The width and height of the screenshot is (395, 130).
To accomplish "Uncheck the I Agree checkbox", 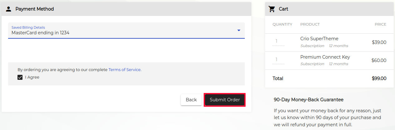I will (20, 77).
